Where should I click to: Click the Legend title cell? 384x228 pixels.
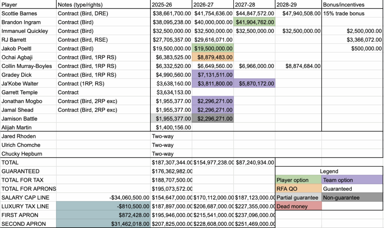tap(329, 171)
